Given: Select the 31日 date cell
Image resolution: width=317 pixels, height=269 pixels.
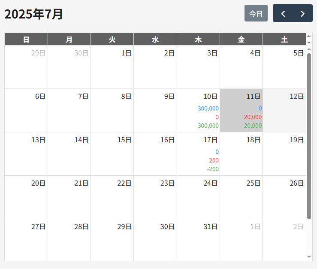Looking at the screenshot, I should pyautogui.click(x=198, y=240).
